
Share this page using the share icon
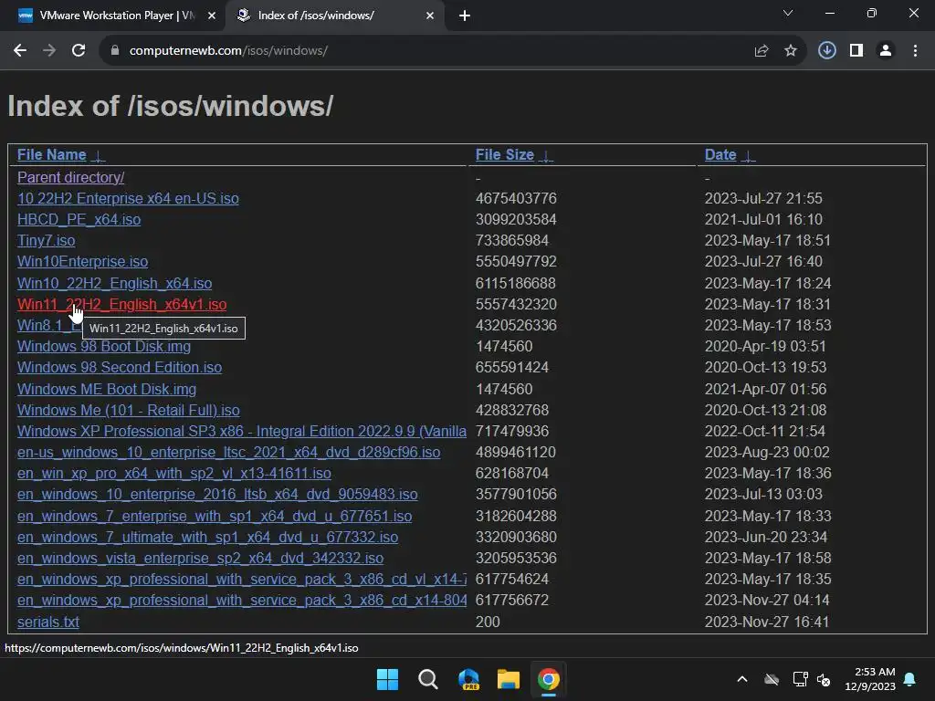coord(761,51)
